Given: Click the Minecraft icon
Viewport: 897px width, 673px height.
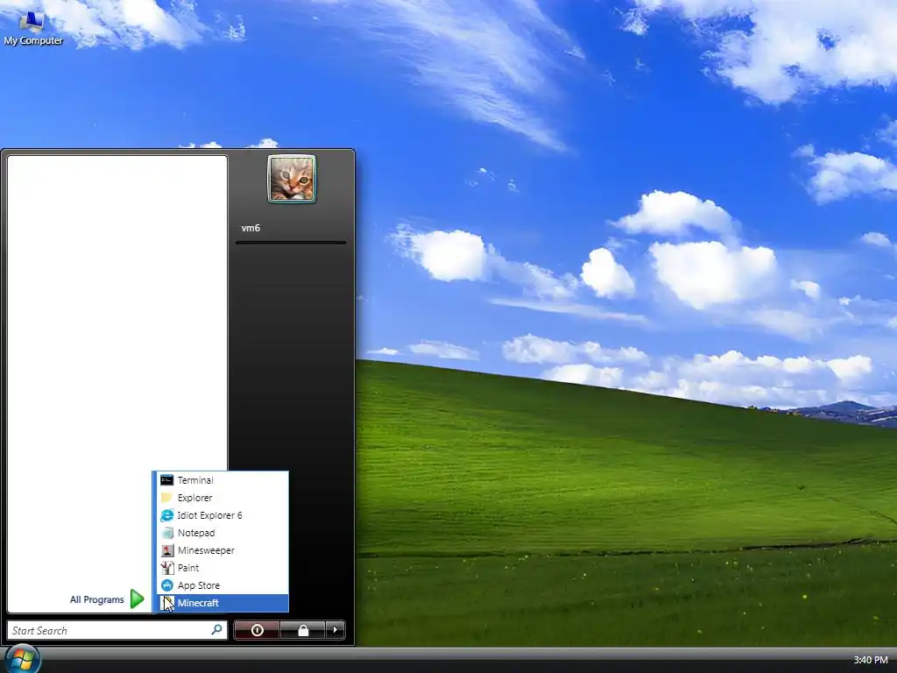Looking at the screenshot, I should (166, 603).
